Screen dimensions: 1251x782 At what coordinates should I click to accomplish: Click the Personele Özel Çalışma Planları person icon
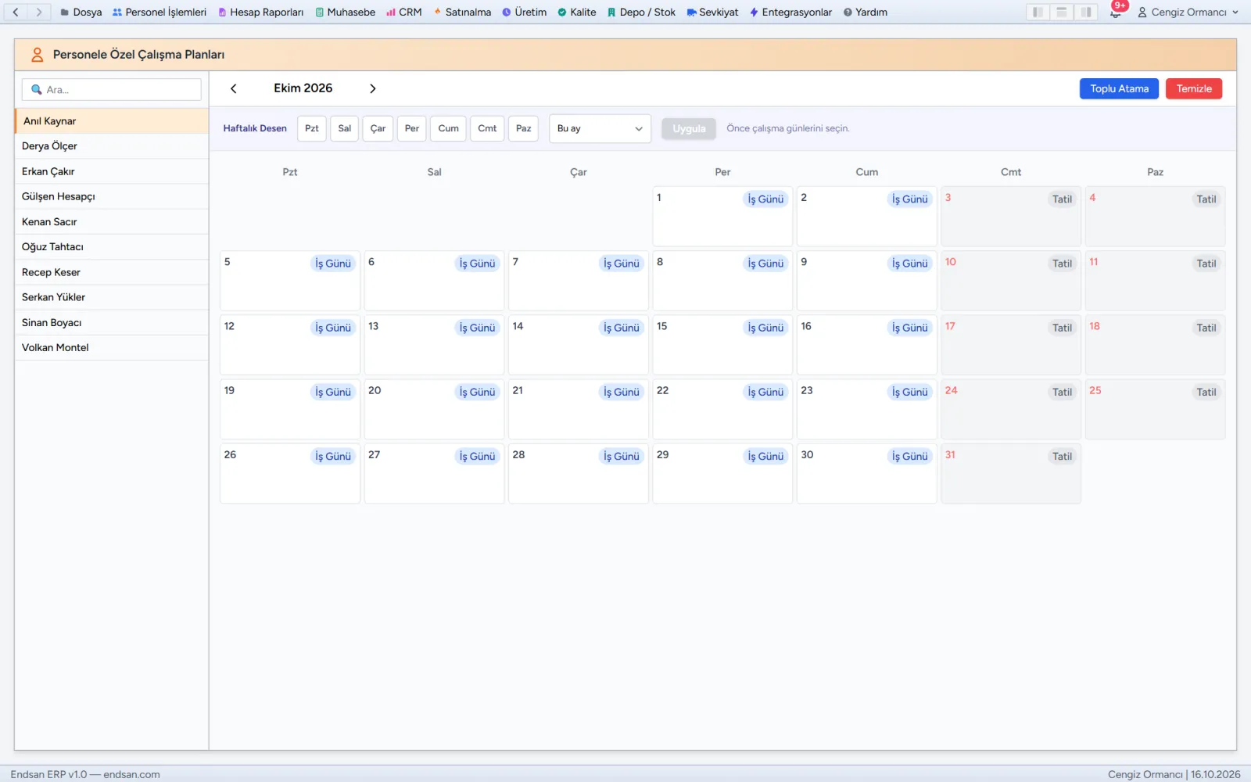(x=37, y=55)
